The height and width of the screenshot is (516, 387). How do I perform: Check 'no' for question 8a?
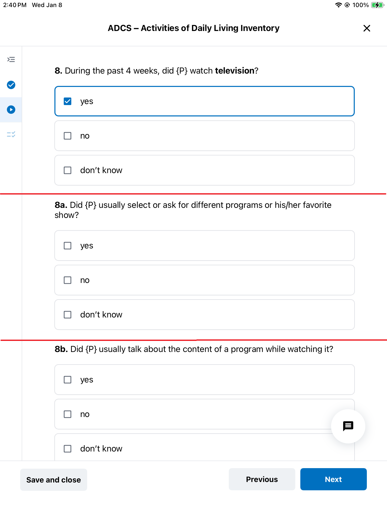click(204, 280)
